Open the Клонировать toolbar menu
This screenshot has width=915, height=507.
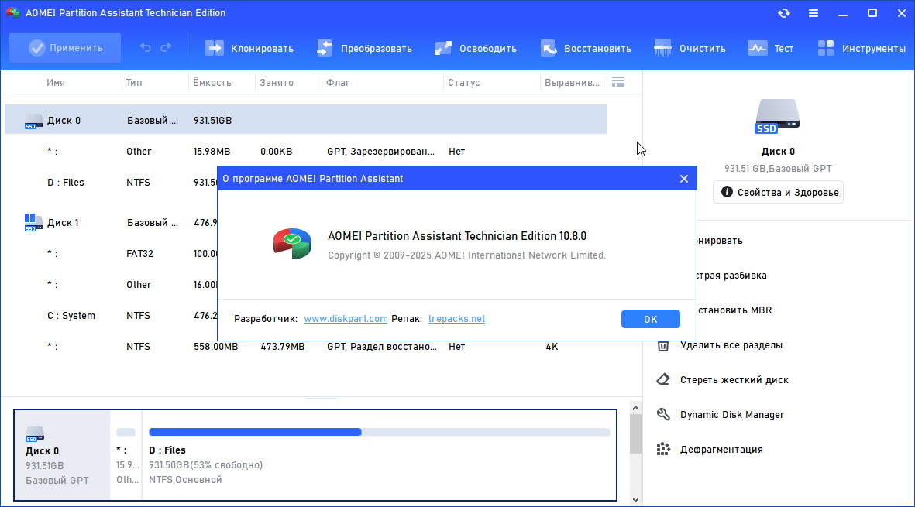[249, 48]
